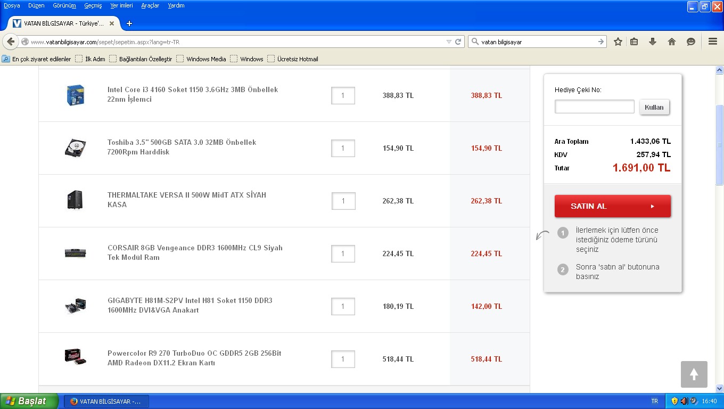Click the vertical scrollbar thumb

719,145
